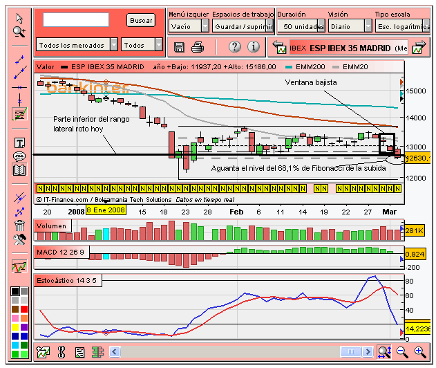This screenshot has width=436, height=368.
Task: Pick the purple color swatch
Action: (24, 327)
